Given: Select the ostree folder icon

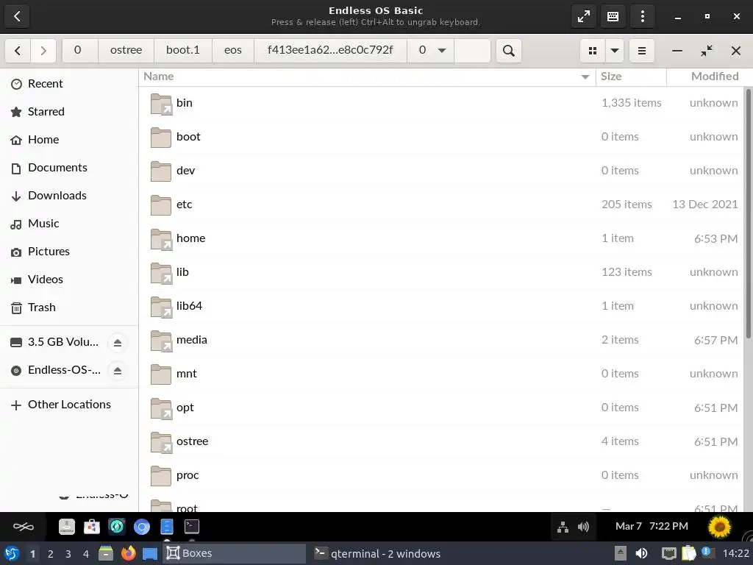Looking at the screenshot, I should (161, 442).
